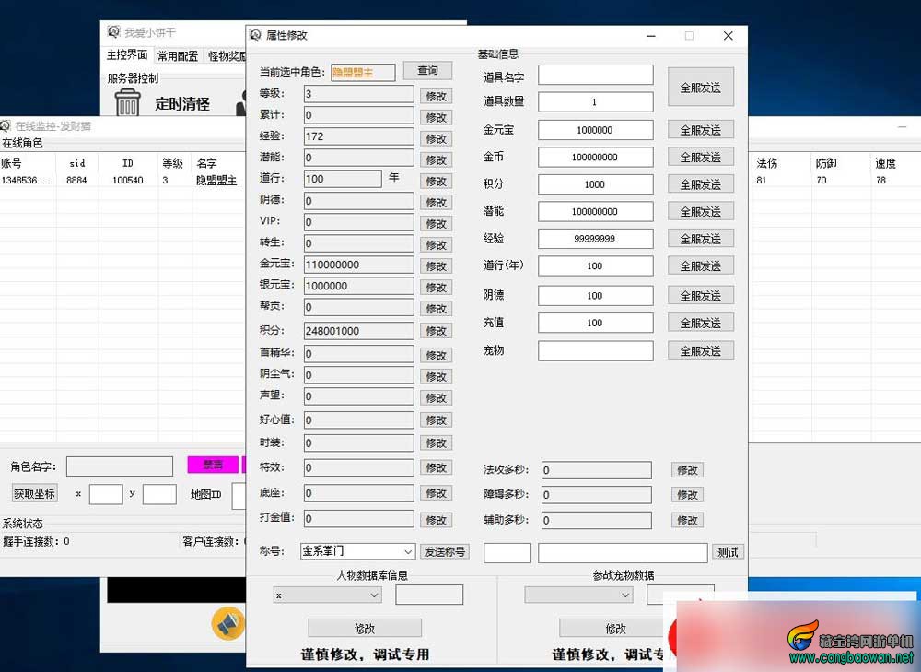The width and height of the screenshot is (921, 672).
Task: Click the sid cell 8884
Action: click(x=77, y=180)
